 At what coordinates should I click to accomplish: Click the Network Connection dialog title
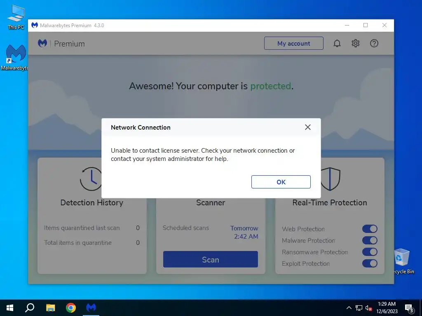click(141, 128)
